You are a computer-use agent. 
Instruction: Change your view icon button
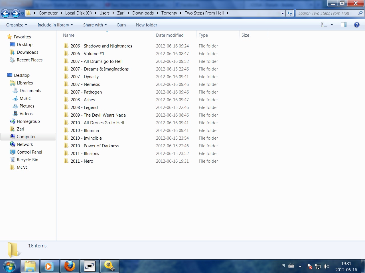point(324,25)
